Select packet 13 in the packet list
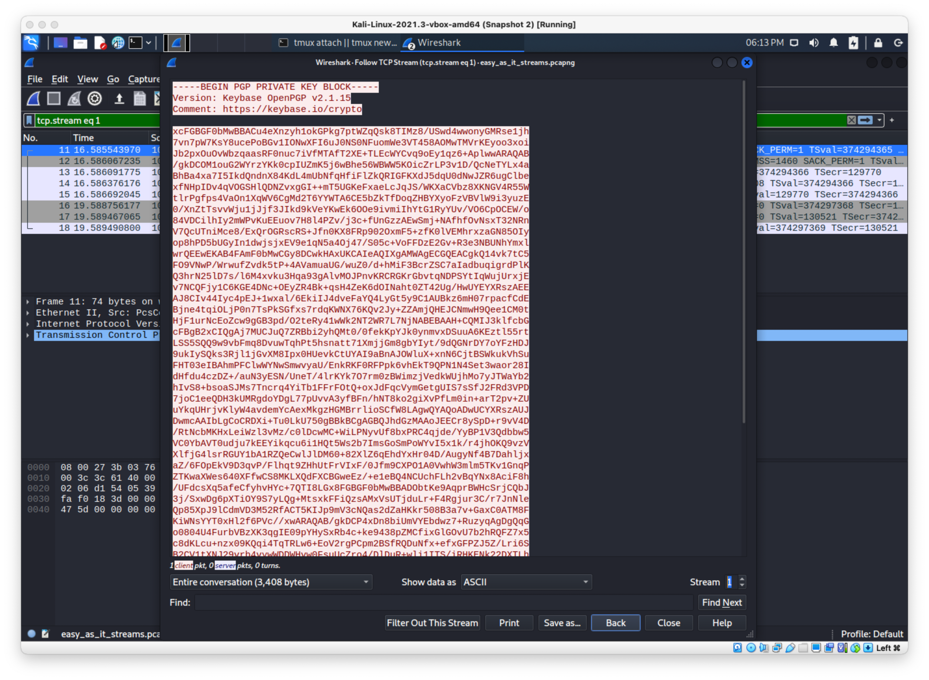The width and height of the screenshot is (929, 680). [x=91, y=172]
